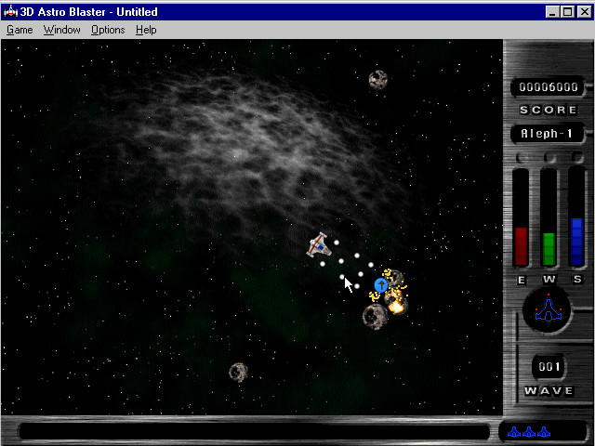Click the W gauge letter label
The image size is (595, 446).
(549, 280)
